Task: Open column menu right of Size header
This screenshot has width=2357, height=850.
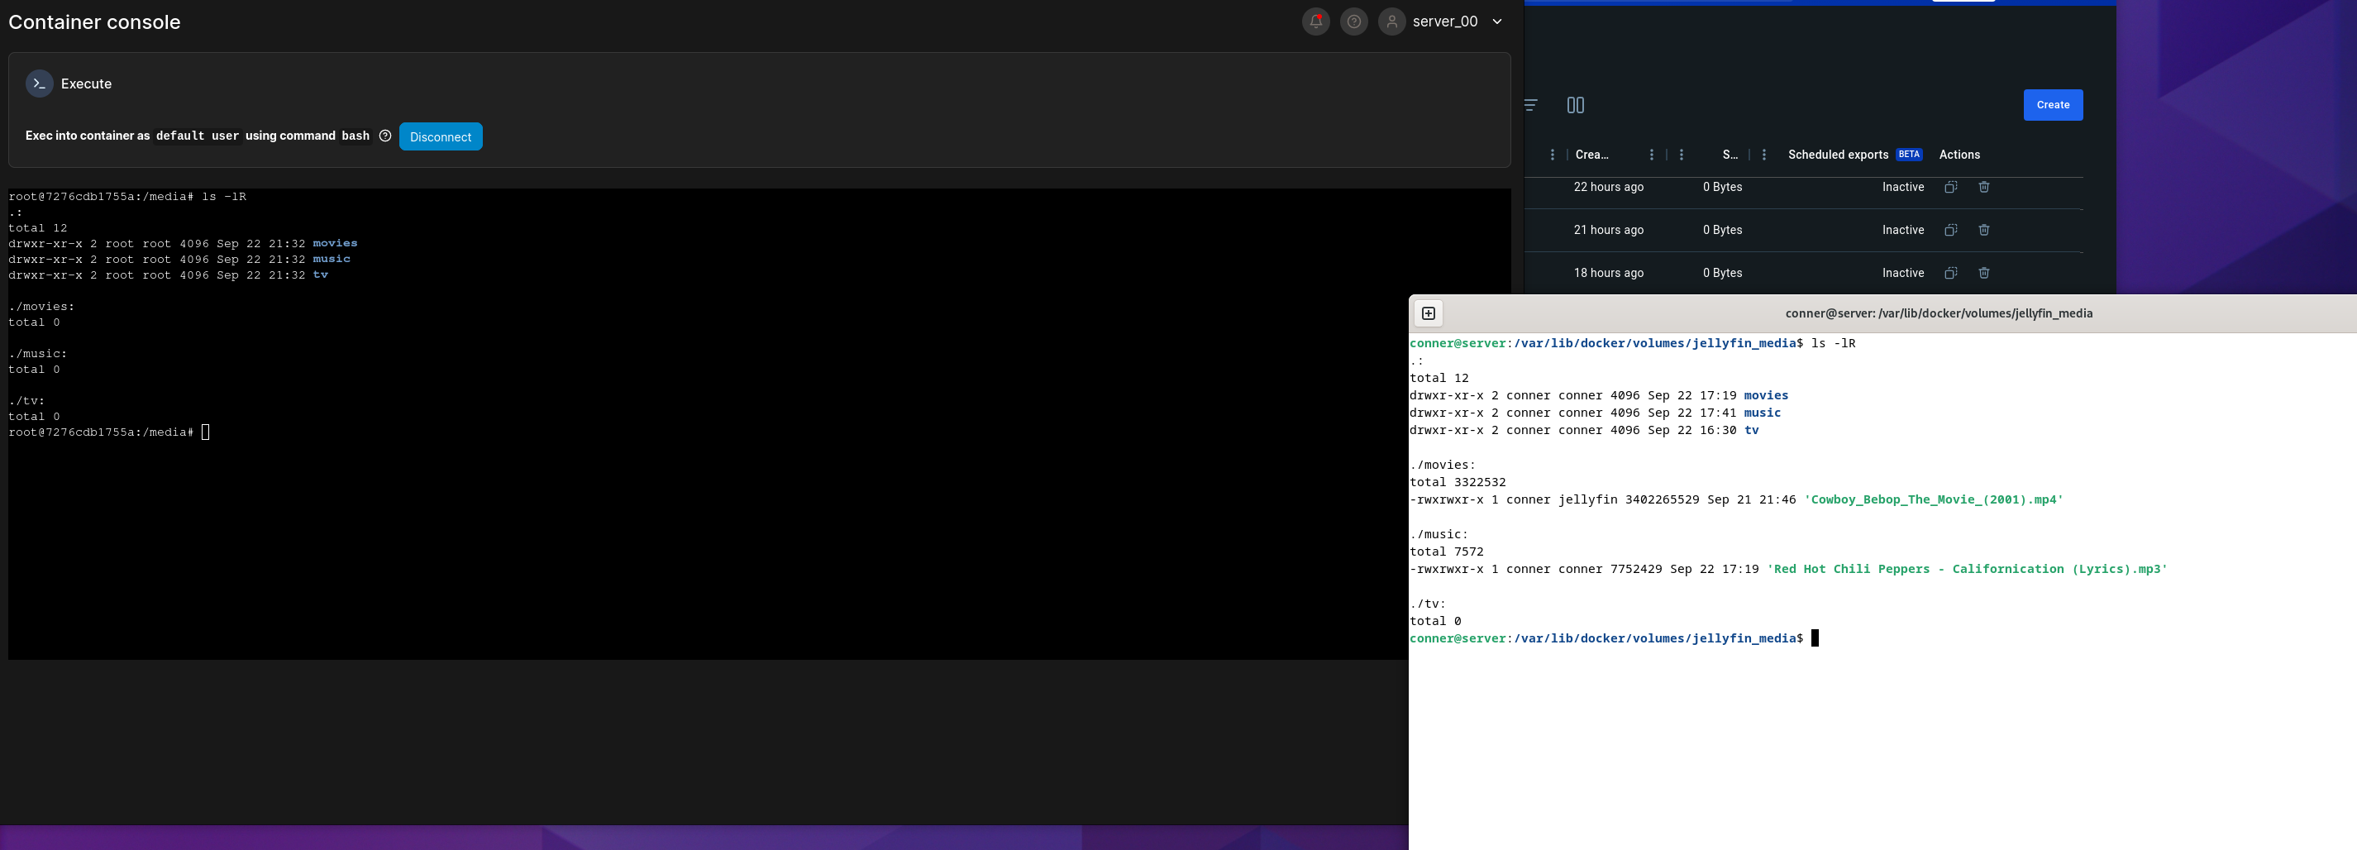Action: 1763,155
